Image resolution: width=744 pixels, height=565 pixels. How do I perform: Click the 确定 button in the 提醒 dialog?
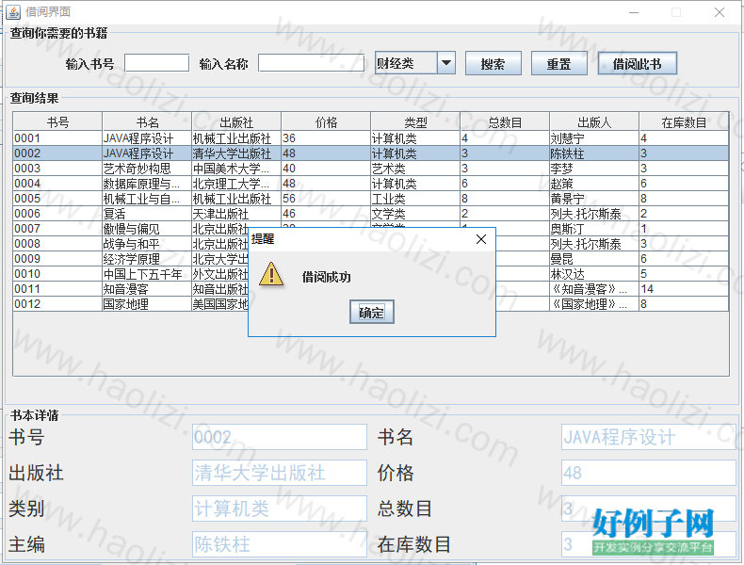click(371, 312)
